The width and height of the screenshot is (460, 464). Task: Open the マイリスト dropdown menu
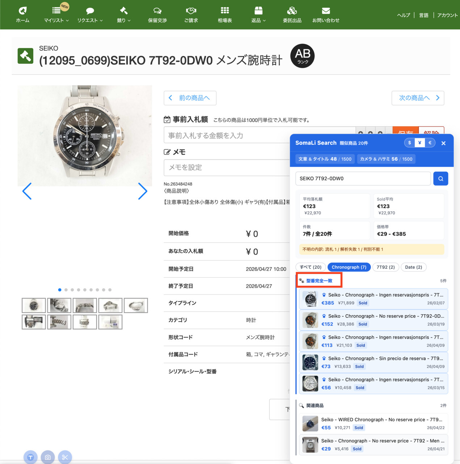tap(56, 14)
